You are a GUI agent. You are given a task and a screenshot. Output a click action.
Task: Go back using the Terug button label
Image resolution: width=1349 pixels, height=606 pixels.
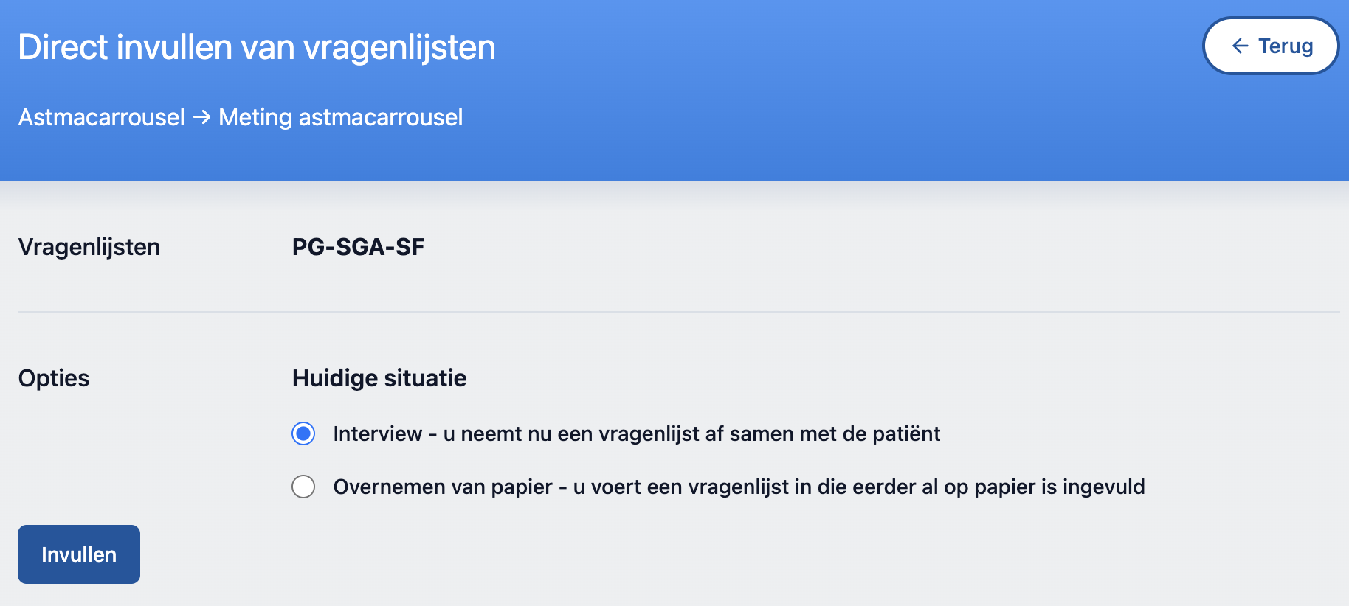[x=1286, y=46]
